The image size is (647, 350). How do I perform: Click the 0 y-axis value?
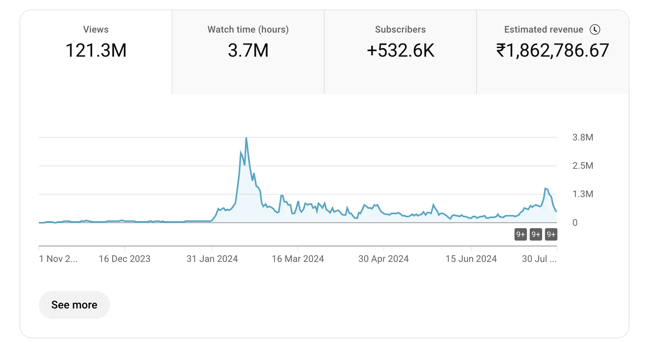[575, 223]
